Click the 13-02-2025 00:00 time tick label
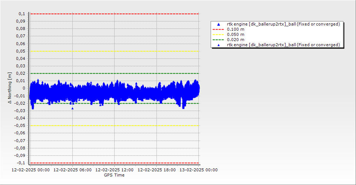 click(x=198, y=170)
